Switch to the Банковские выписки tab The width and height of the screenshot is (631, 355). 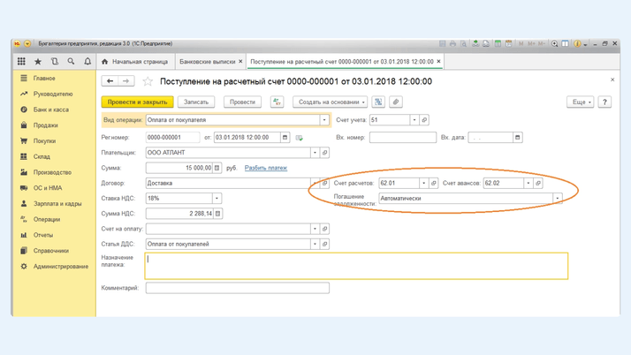(208, 62)
